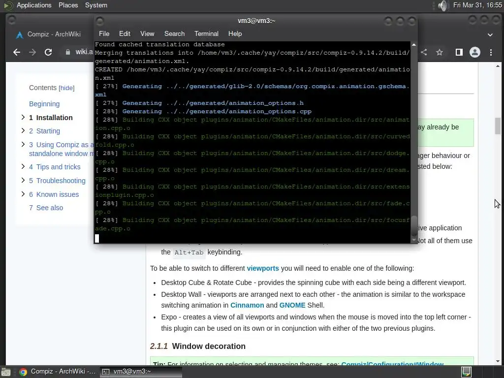
Task: Jump to Beginning of the article
Action: (x=44, y=104)
